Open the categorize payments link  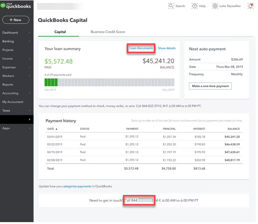pos(77,186)
